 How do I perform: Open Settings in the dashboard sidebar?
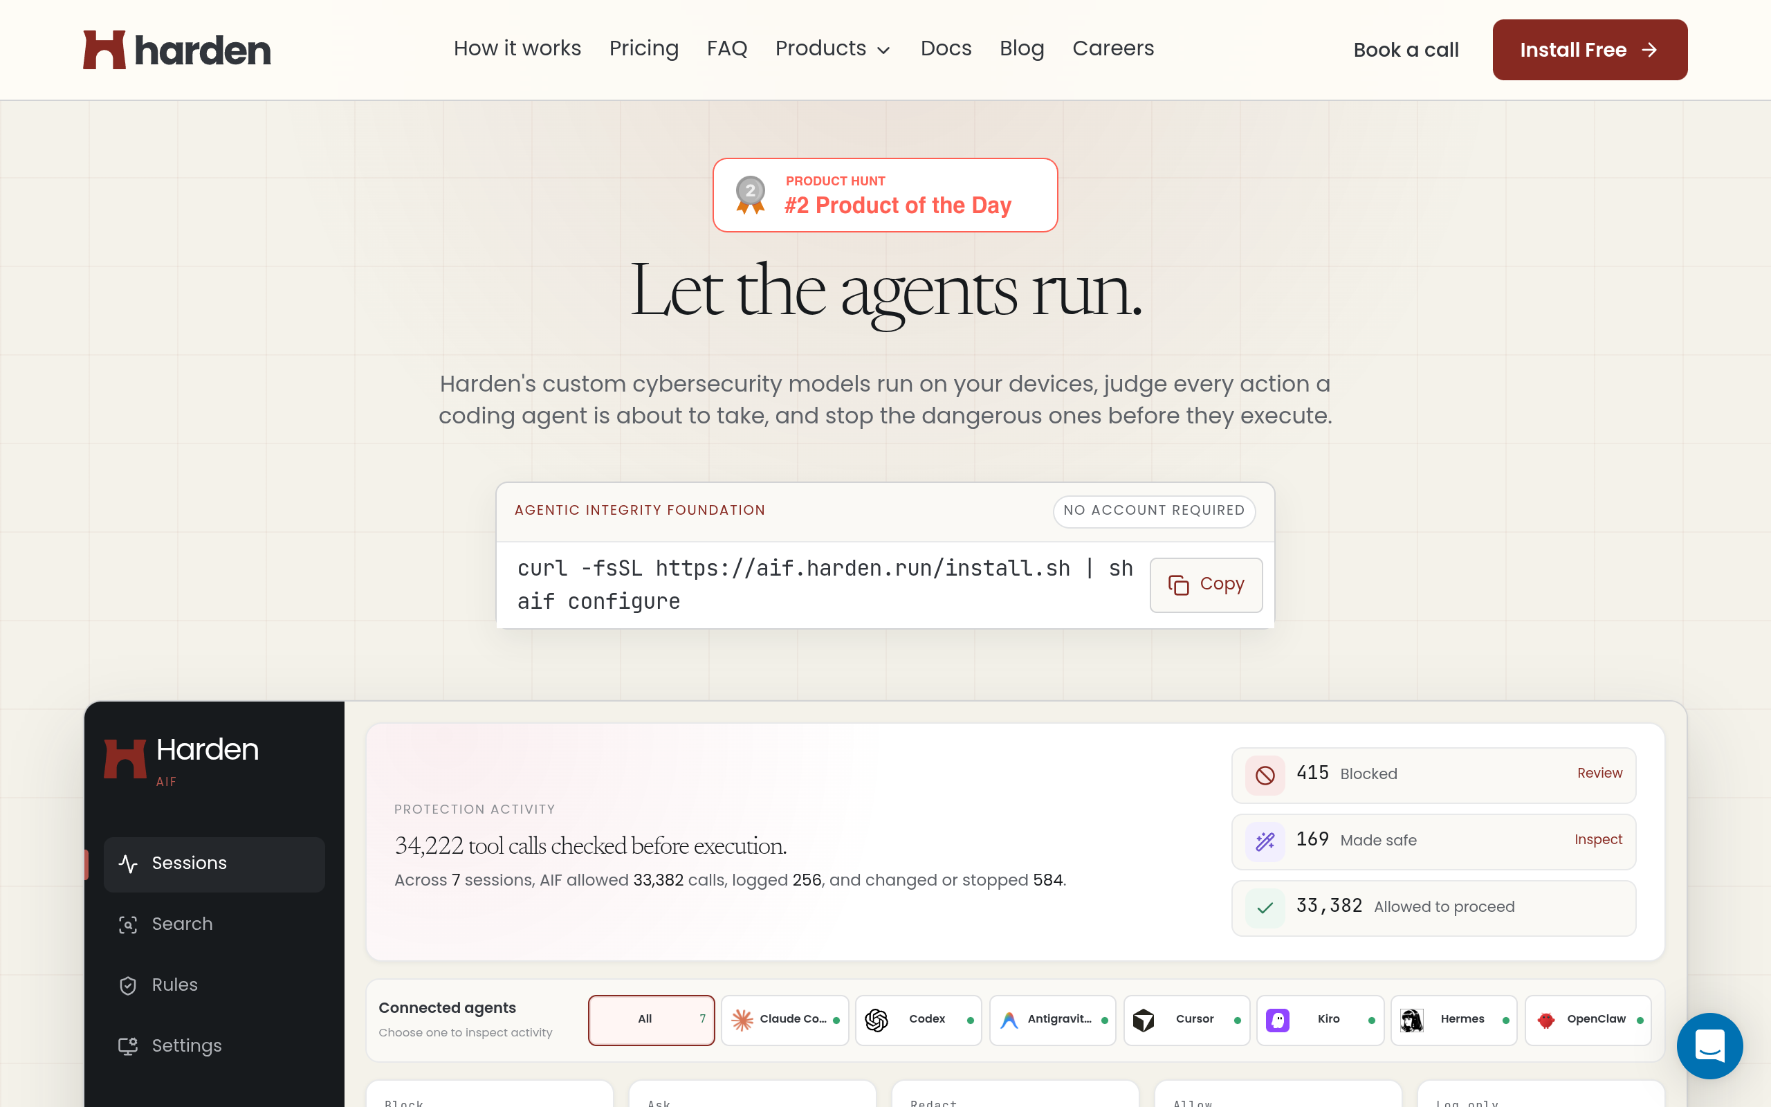pyautogui.click(x=214, y=1046)
